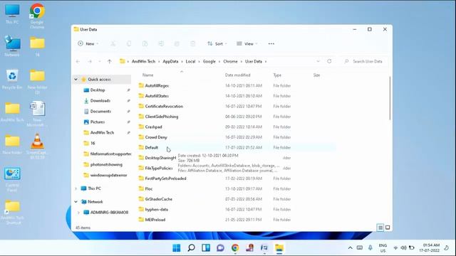The image size is (456, 256).
Task: Click Local in the address path
Action: tap(190, 61)
